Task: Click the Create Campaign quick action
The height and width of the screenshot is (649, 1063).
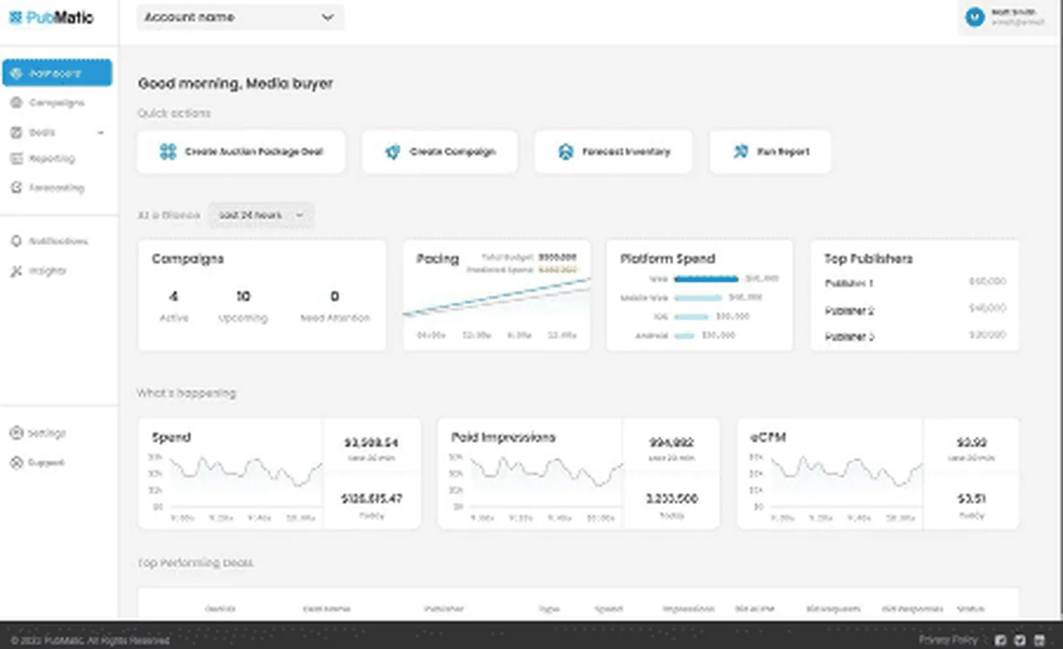Action: click(439, 152)
